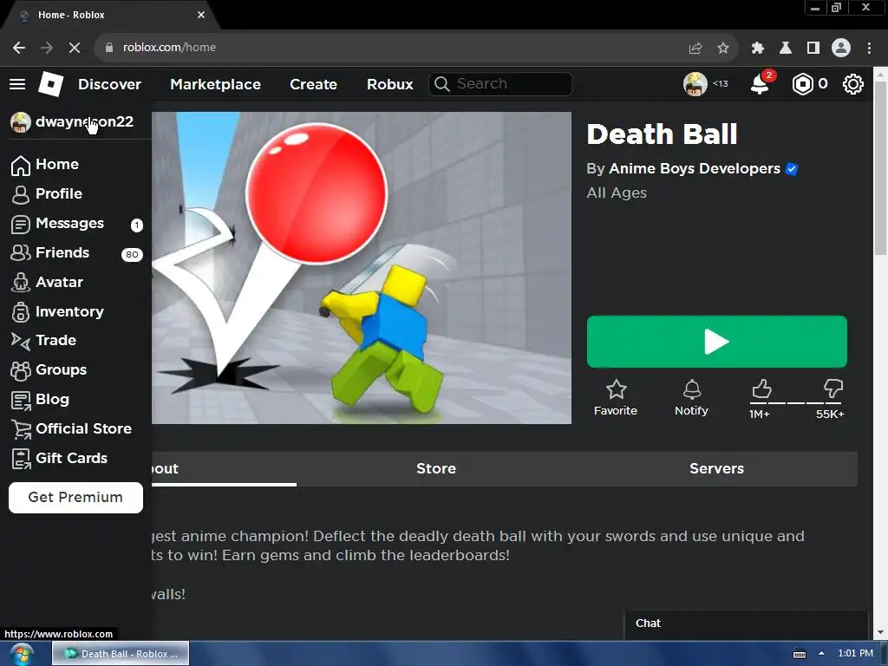Open the Chrome profile icon

tap(841, 48)
